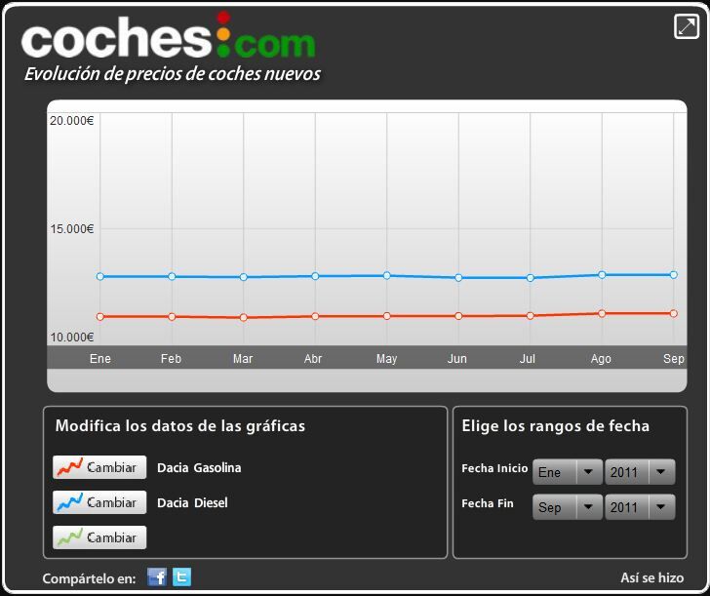The image size is (710, 596).
Task: Click the blue diesel point for Sep
Action: (x=673, y=274)
